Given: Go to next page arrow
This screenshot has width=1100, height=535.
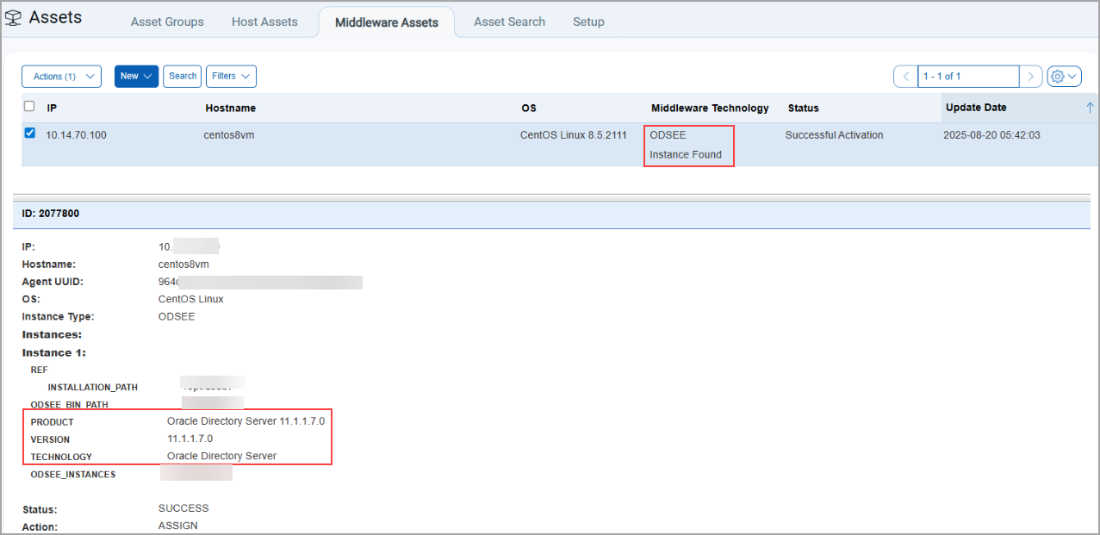Looking at the screenshot, I should pyautogui.click(x=1031, y=77).
